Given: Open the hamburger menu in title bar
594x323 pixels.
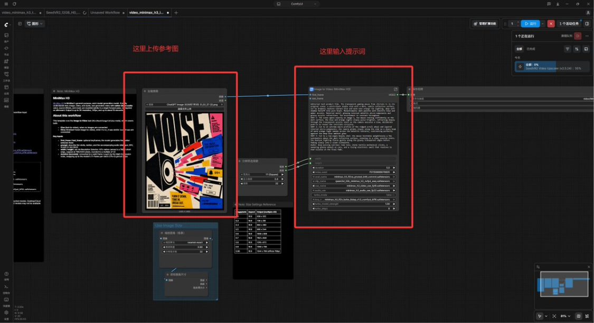Looking at the screenshot, I should click(x=6, y=4).
